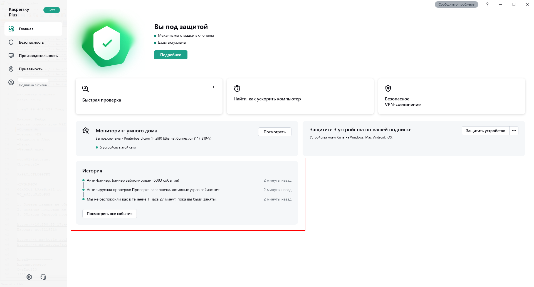
Task: Open the Приватность section
Action: tap(33, 69)
